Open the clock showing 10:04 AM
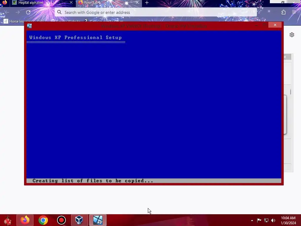301x226 pixels. coord(288,220)
